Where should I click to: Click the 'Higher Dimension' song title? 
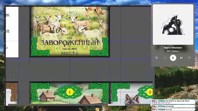[173, 48]
